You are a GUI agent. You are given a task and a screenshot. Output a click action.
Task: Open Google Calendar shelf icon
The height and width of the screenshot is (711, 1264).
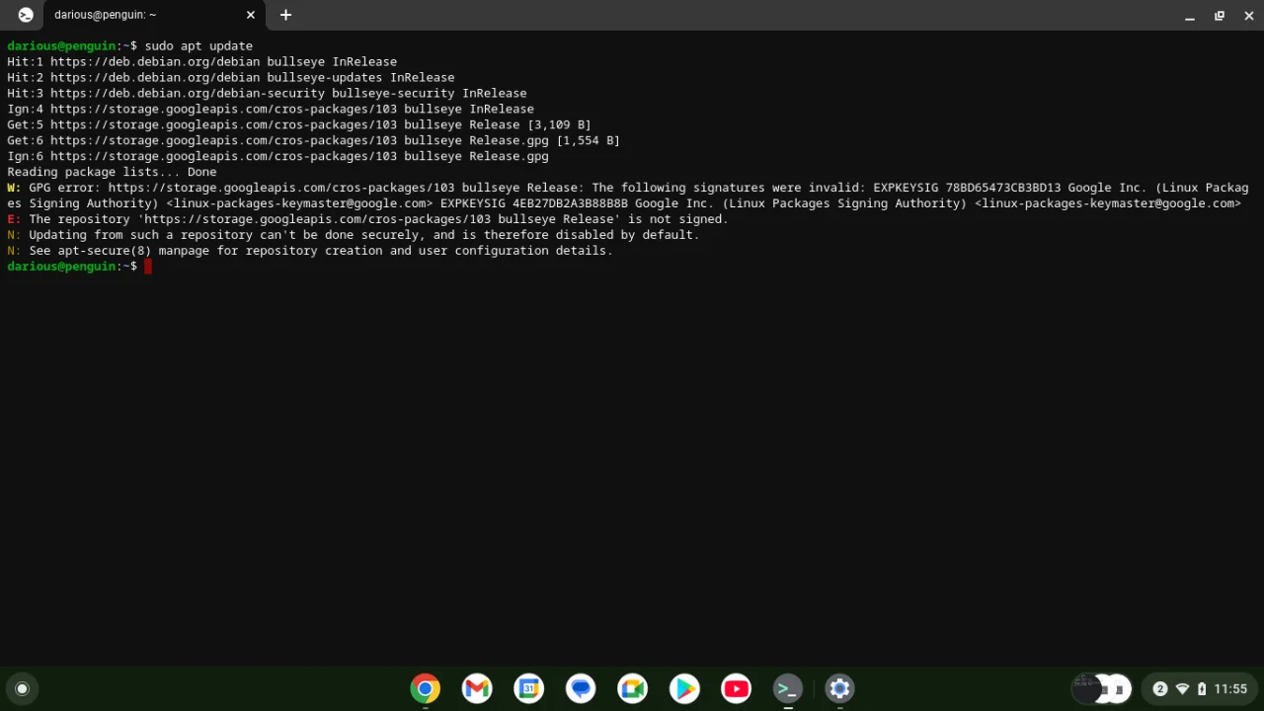(x=529, y=688)
